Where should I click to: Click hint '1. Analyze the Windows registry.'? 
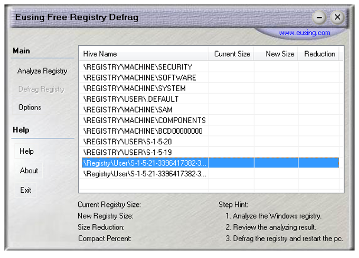(273, 216)
